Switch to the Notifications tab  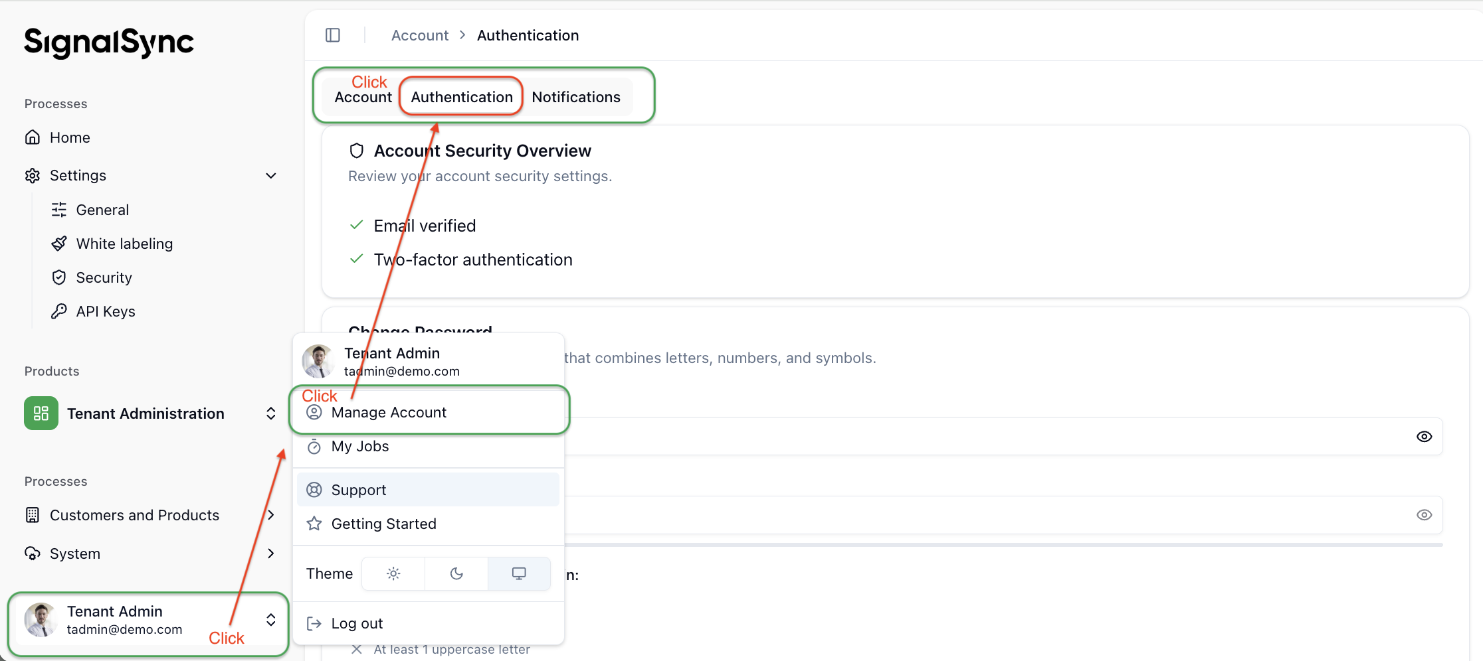click(x=576, y=97)
